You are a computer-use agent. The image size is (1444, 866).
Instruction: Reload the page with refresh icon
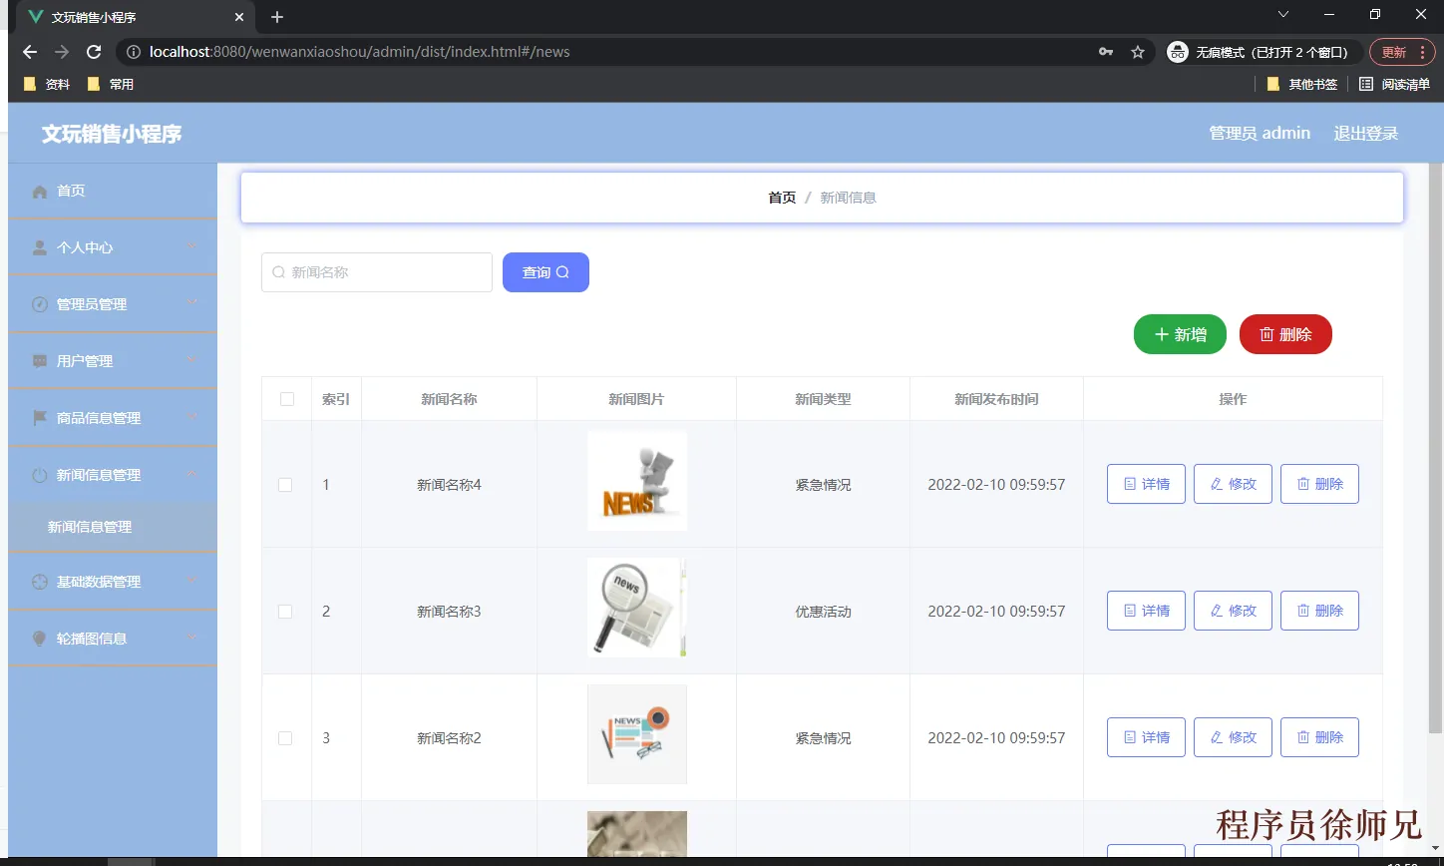point(94,52)
